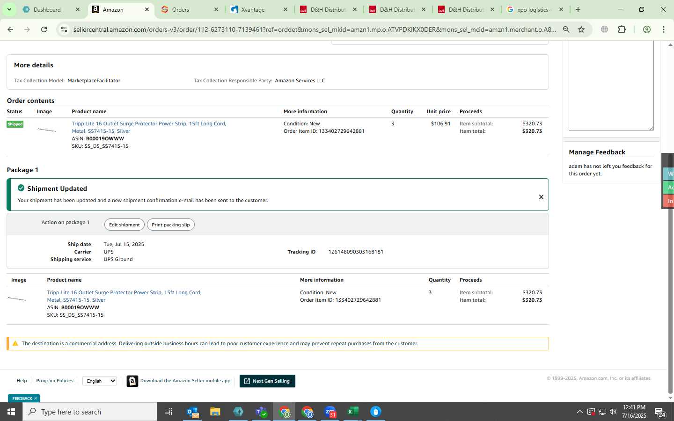The image size is (674, 421).
Task: Reload the Seller Central page
Action: (x=44, y=29)
